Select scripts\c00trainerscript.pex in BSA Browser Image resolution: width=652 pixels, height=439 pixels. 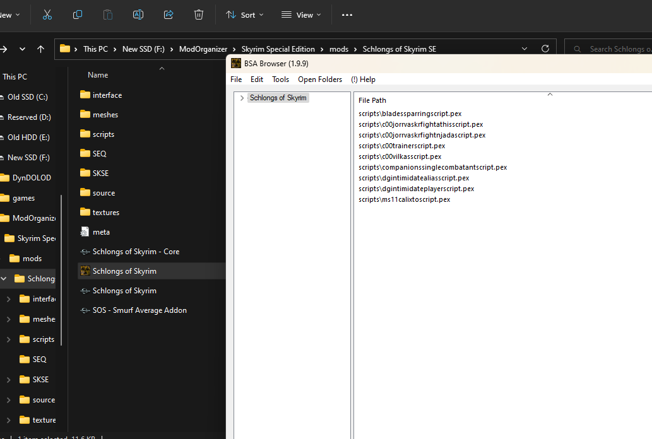(401, 146)
